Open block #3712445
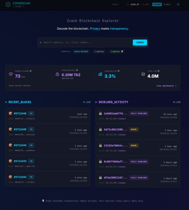Viewport: 189px width, 210px height. [x=20, y=129]
